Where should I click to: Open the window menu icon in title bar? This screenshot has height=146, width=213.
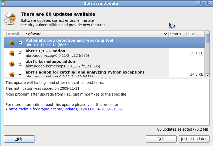click(3, 3)
